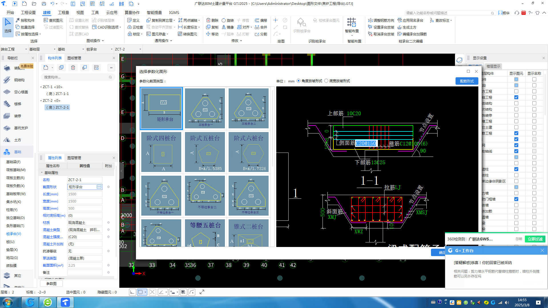Click the 转换图元 convert element tool
548x308 pixels.
[188, 34]
